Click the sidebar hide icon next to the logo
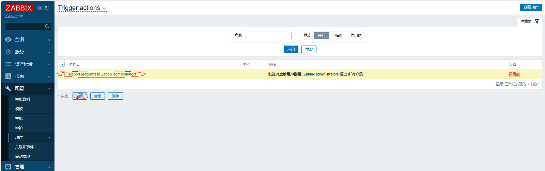Viewport: 545px width, 171px height. click(47, 8)
